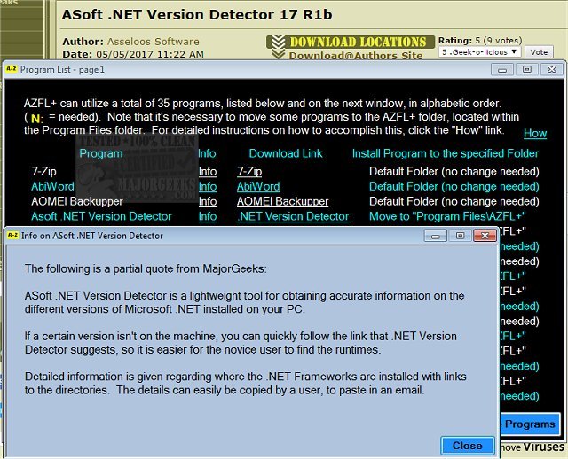
Task: Click the AOMEI Backupper row Default Folder text
Action: pos(454,201)
